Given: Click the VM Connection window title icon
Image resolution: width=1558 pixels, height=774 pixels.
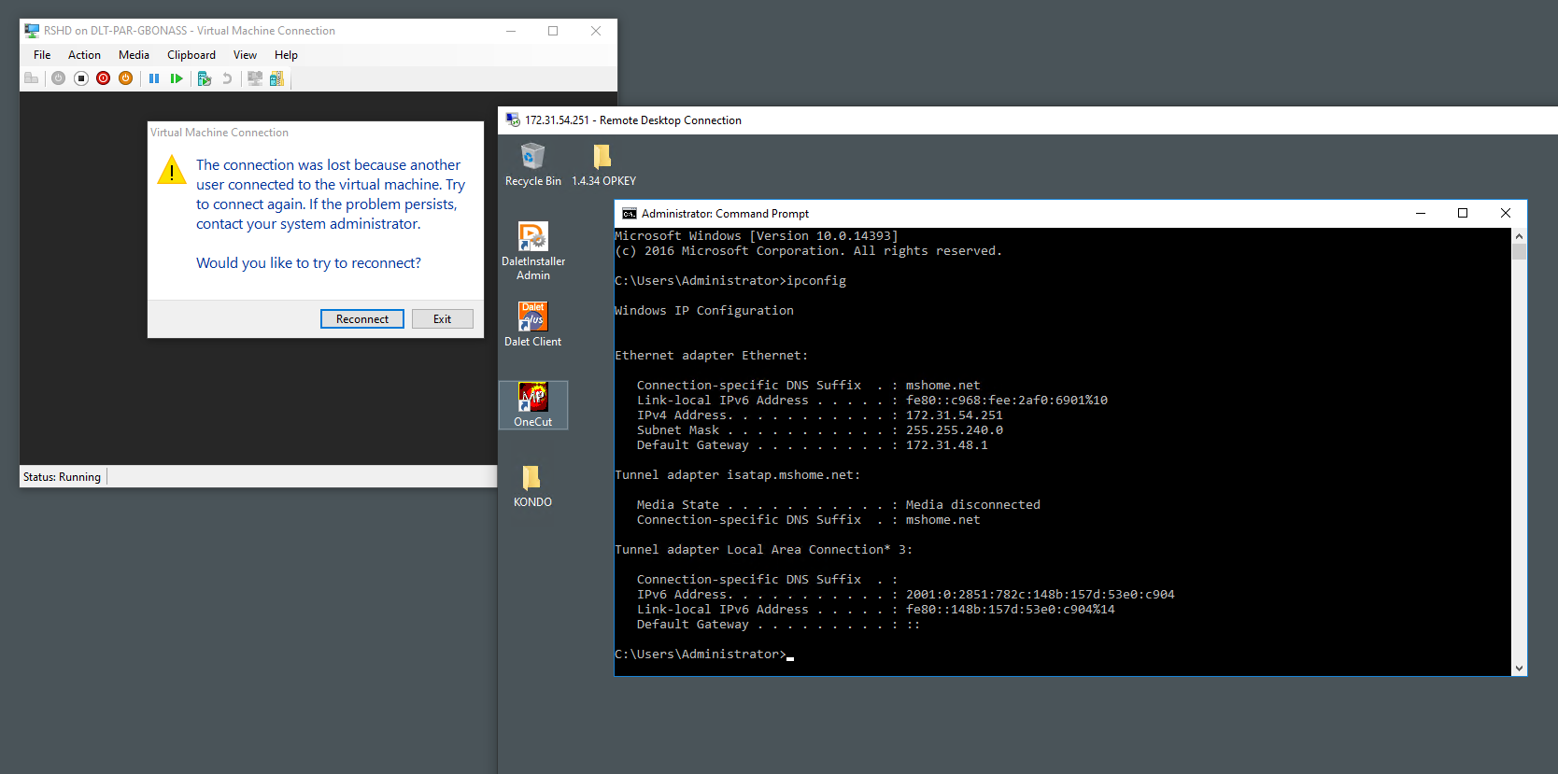Looking at the screenshot, I should pos(32,31).
